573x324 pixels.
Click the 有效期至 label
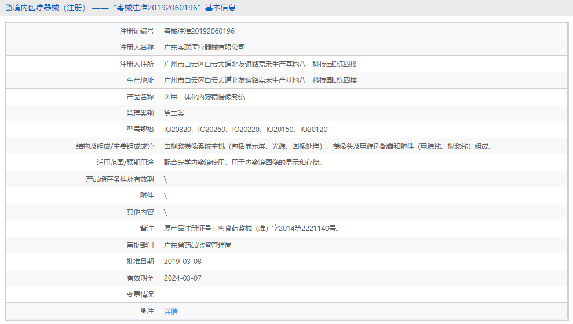(x=140, y=278)
